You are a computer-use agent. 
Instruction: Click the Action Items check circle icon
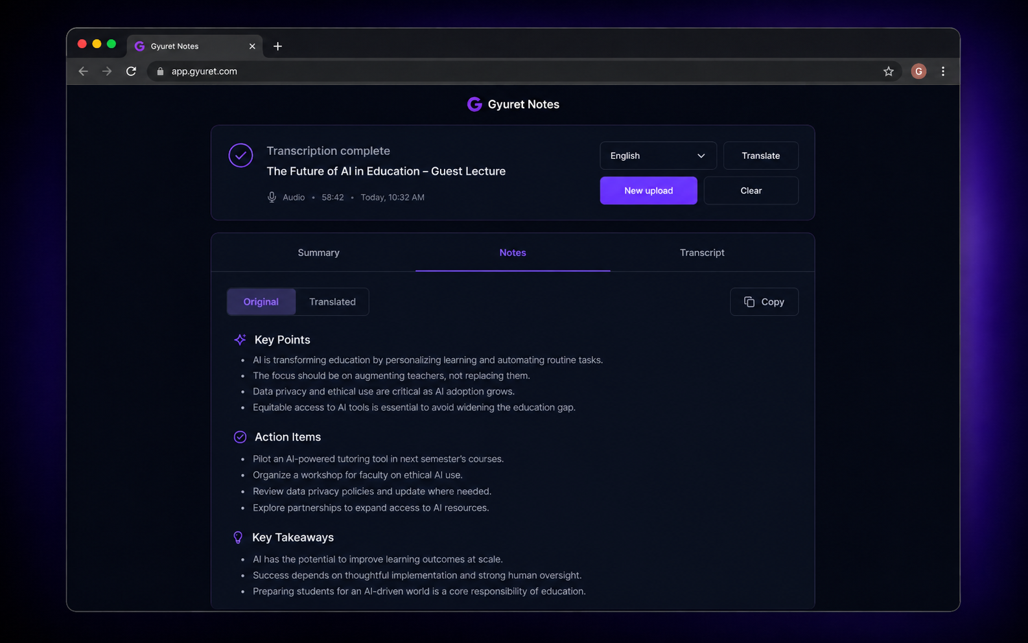click(240, 437)
